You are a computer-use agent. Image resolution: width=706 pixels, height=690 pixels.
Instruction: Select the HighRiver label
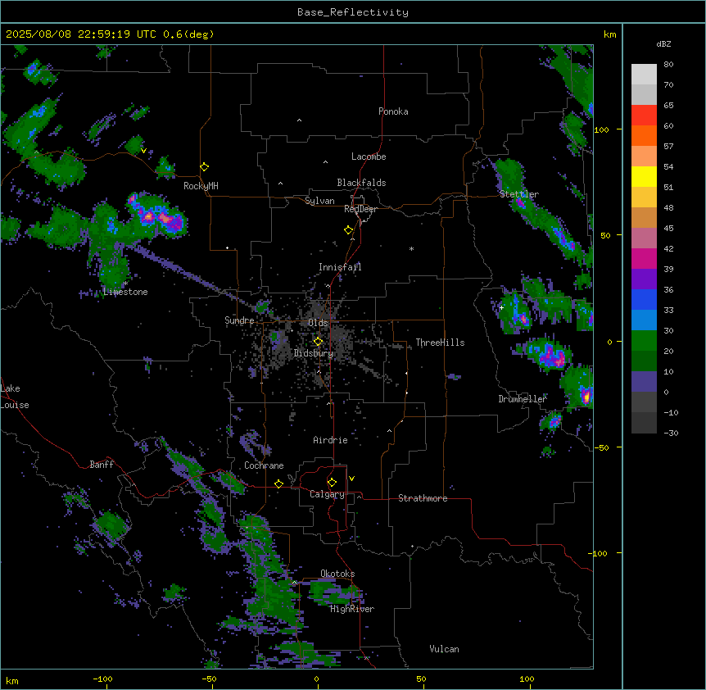[352, 609]
